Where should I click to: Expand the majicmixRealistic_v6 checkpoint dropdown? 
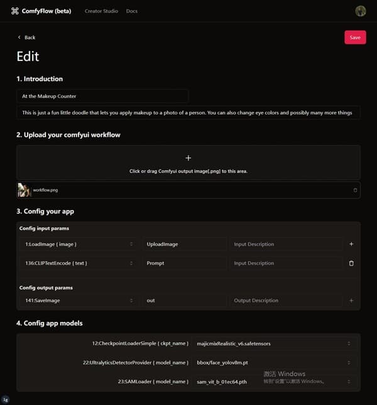tap(275, 343)
